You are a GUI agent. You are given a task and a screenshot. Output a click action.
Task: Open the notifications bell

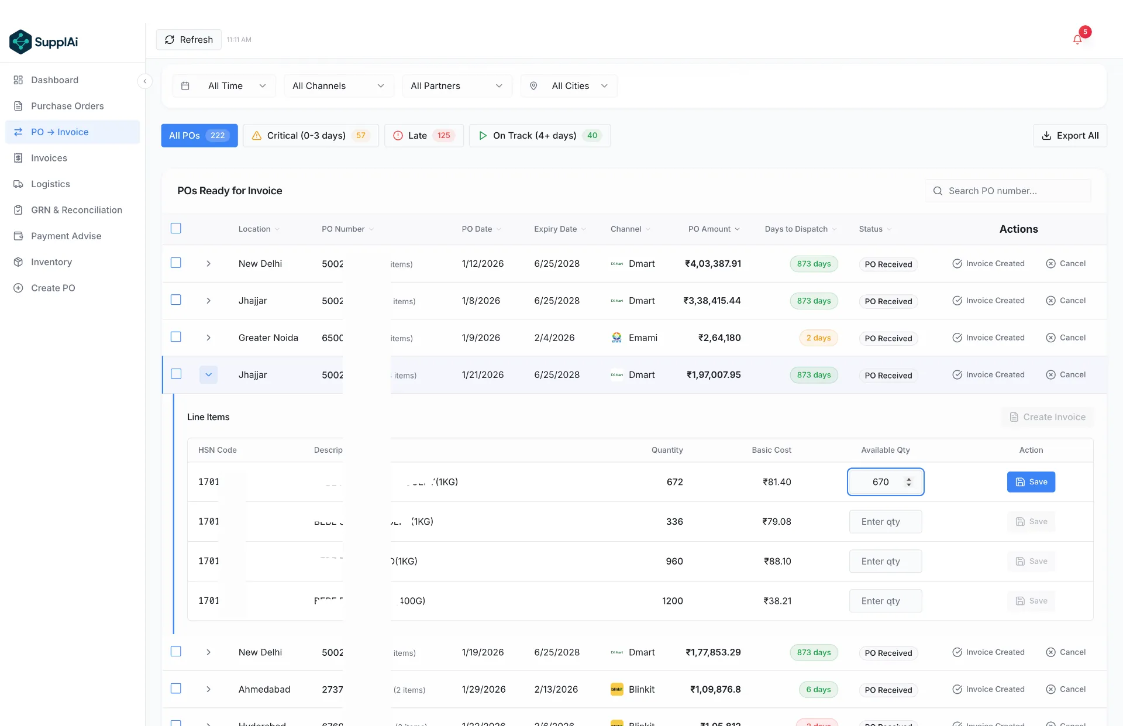(x=1077, y=39)
